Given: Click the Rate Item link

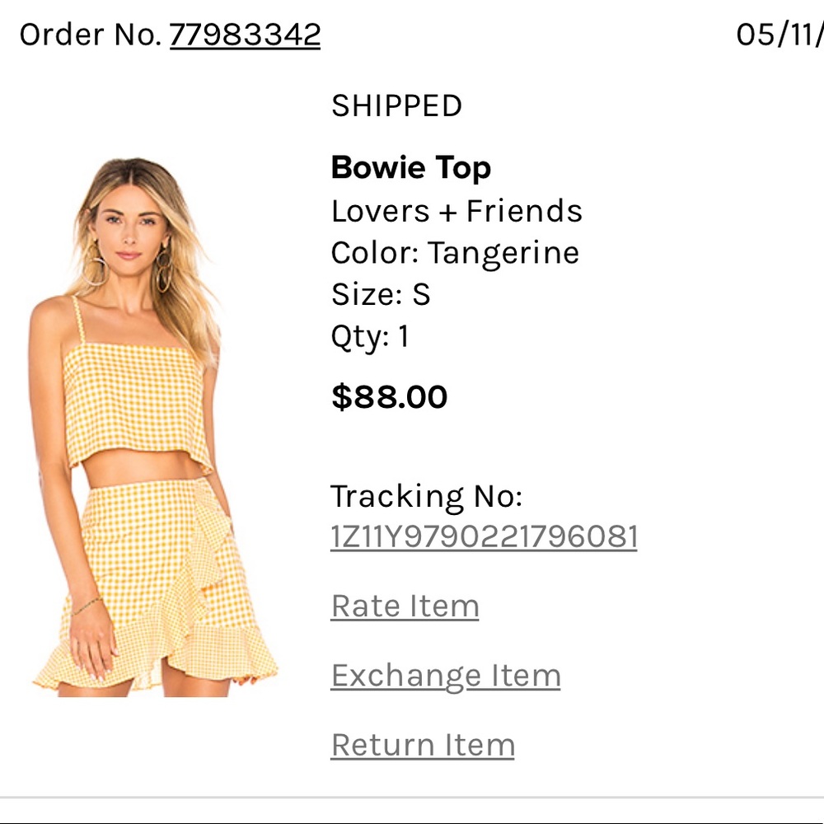Looking at the screenshot, I should click(405, 606).
